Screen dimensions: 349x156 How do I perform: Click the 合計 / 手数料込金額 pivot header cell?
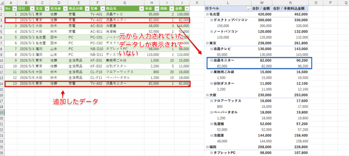[x=291, y=9]
